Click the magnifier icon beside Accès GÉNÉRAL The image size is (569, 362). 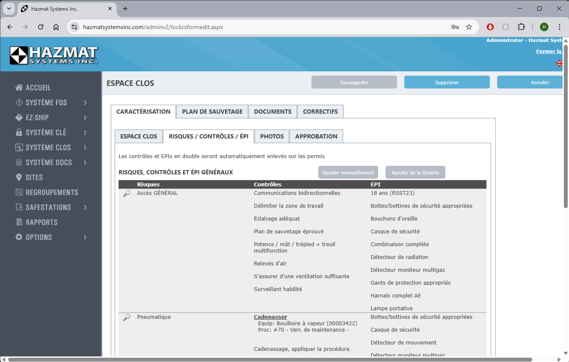[x=127, y=194]
